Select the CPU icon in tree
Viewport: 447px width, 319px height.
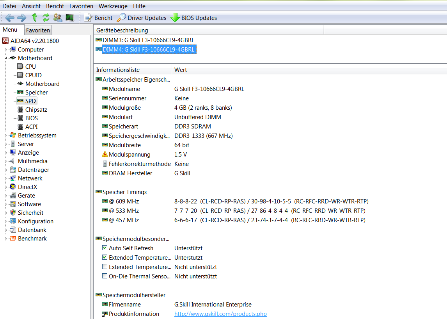click(20, 66)
